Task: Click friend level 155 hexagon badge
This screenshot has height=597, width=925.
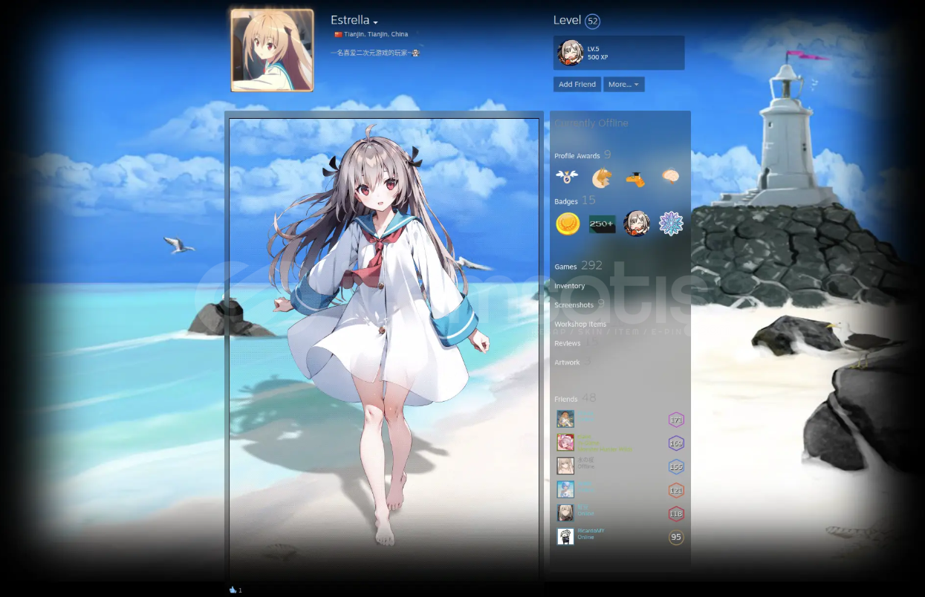Action: pos(676,467)
